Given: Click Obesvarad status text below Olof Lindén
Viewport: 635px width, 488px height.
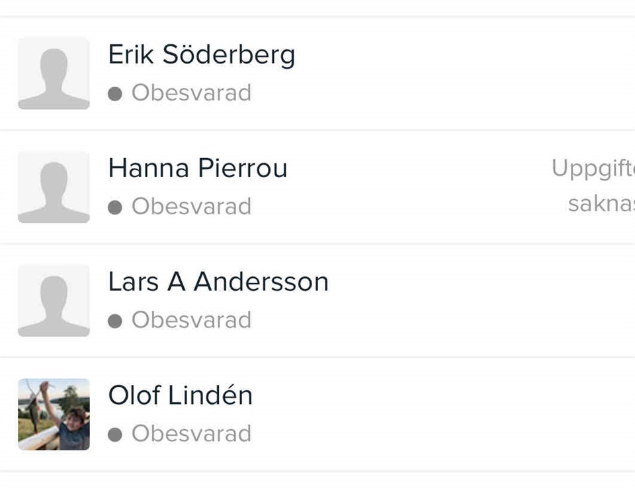Looking at the screenshot, I should 191,434.
